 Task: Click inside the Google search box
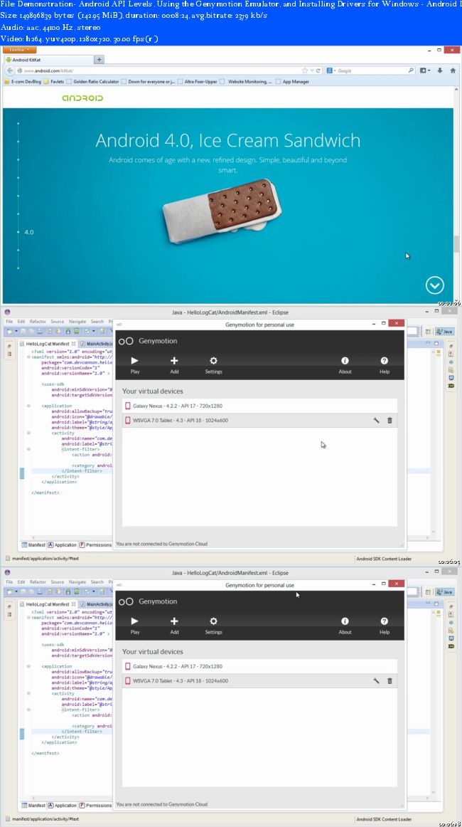372,70
